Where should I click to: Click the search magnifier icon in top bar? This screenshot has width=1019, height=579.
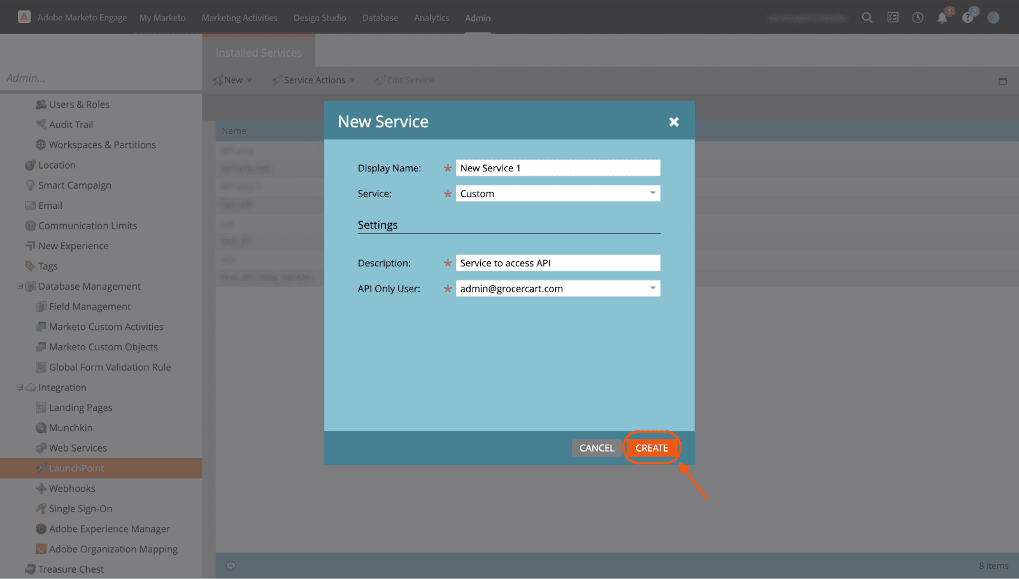tap(867, 18)
